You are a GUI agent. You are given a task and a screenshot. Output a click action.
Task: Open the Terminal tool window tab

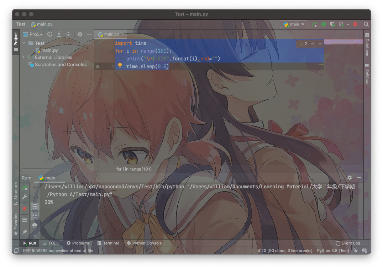108,243
